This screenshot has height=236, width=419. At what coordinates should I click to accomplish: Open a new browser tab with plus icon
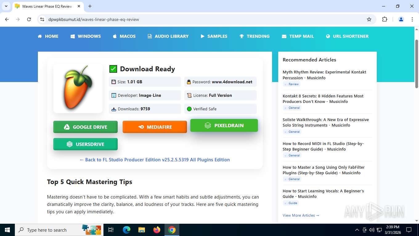pos(90,6)
